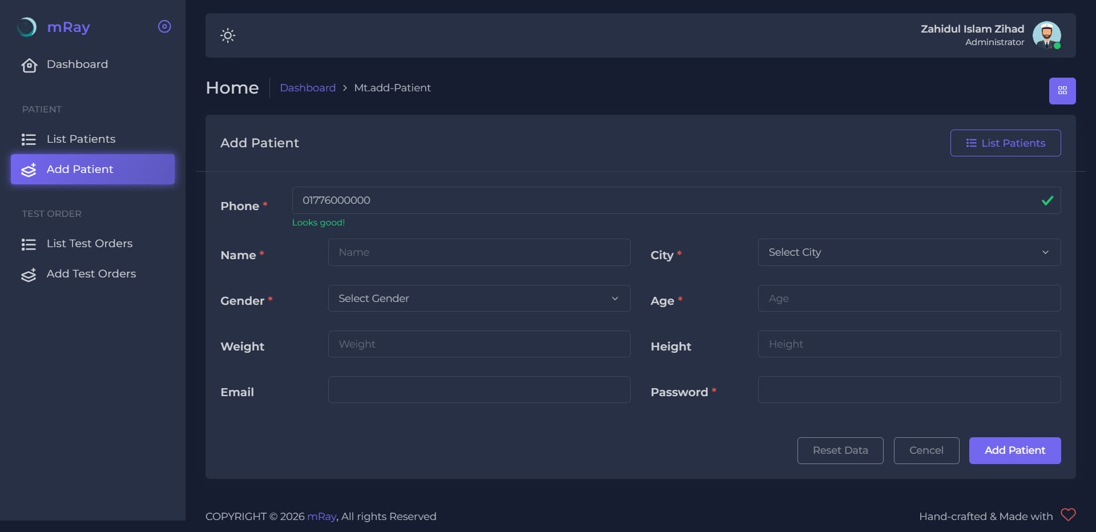Select Add Patient sidebar item
This screenshot has height=532, width=1096.
pos(92,169)
